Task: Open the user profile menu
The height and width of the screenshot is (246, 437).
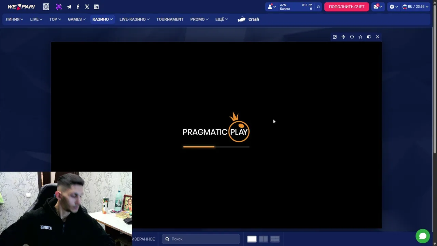Action: pyautogui.click(x=272, y=7)
